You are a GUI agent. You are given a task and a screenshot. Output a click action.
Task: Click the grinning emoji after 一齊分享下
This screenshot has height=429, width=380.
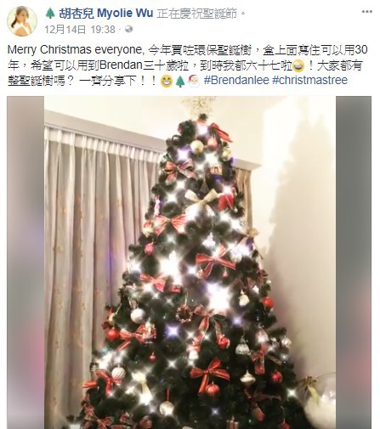point(166,82)
